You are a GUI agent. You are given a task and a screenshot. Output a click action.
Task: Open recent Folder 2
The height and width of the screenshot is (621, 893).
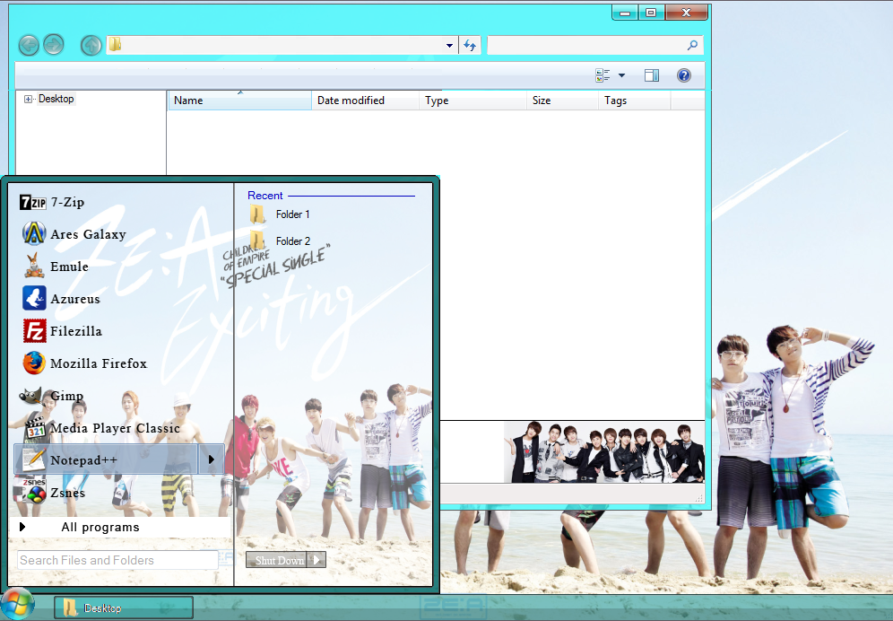[x=280, y=241]
